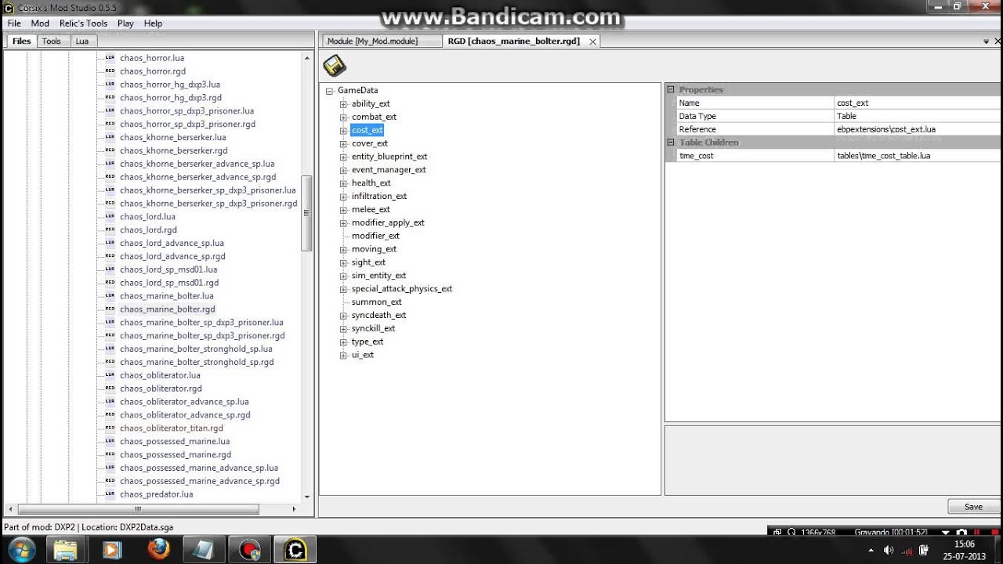Click the Windows Start button

pos(21,548)
